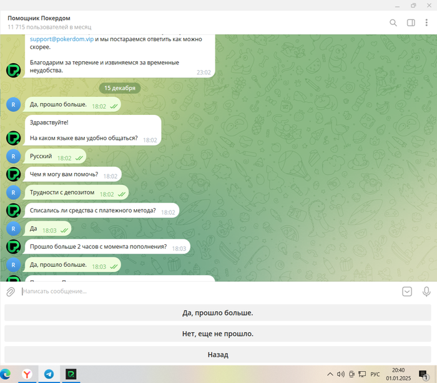
Task: Switch to Telegram in the taskbar
Action: pyautogui.click(x=49, y=374)
